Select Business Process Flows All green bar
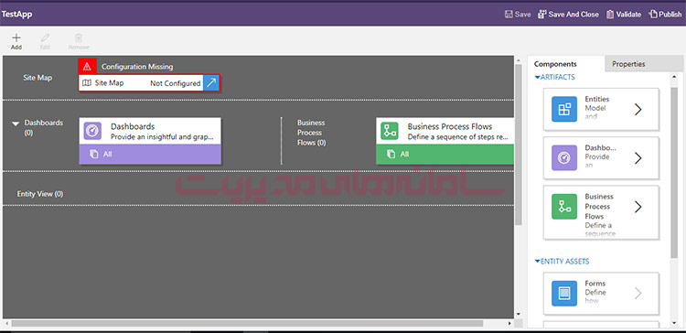 (445, 155)
